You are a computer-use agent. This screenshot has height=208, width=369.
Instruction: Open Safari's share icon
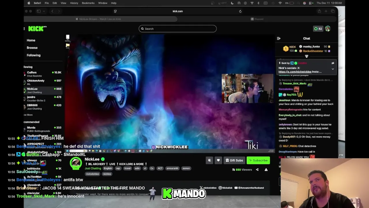tap(319, 11)
